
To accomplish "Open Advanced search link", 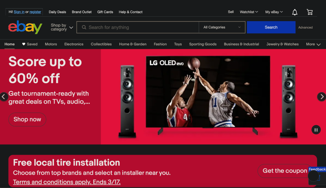I will pos(305,27).
